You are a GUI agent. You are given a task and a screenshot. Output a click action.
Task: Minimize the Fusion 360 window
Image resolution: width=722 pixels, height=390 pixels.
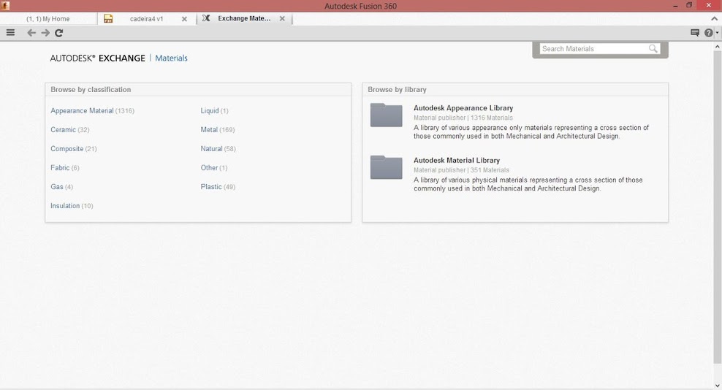[x=675, y=6]
